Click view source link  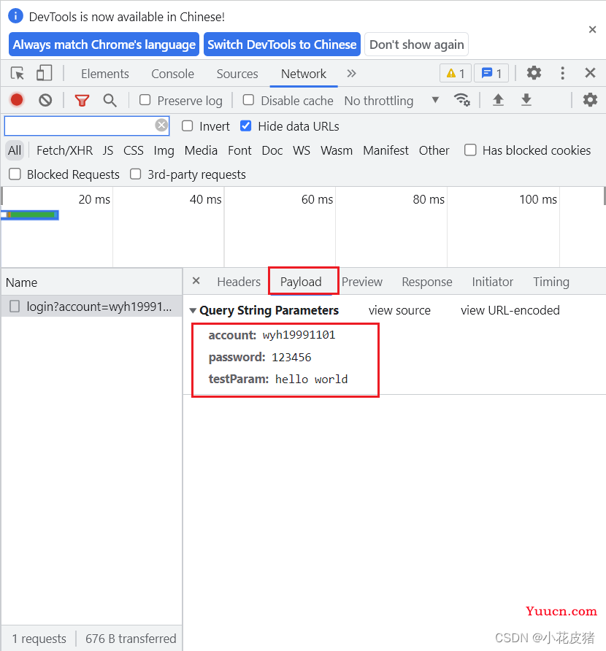pyautogui.click(x=399, y=310)
